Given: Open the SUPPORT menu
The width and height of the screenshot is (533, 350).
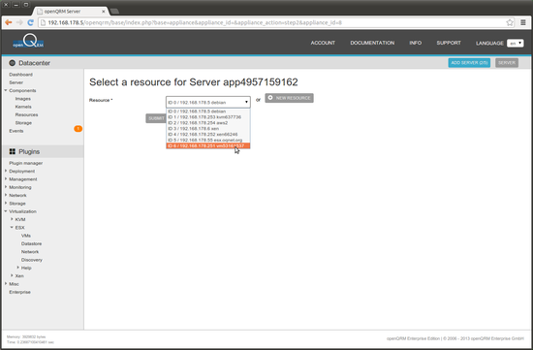Looking at the screenshot, I should (449, 43).
